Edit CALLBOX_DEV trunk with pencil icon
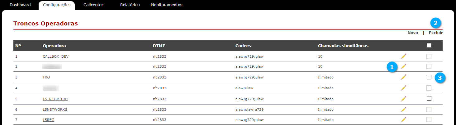This screenshot has width=456, height=125. [403, 56]
